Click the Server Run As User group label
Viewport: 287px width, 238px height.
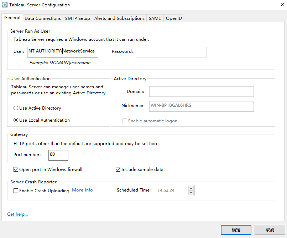tap(30, 31)
